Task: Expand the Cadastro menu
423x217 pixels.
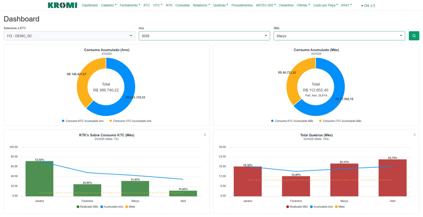Action: click(109, 5)
